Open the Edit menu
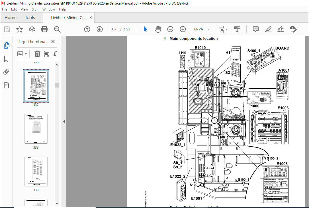The height and width of the screenshot is (208, 309). coord(14,9)
